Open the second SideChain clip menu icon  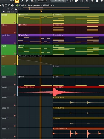coord(54,25)
